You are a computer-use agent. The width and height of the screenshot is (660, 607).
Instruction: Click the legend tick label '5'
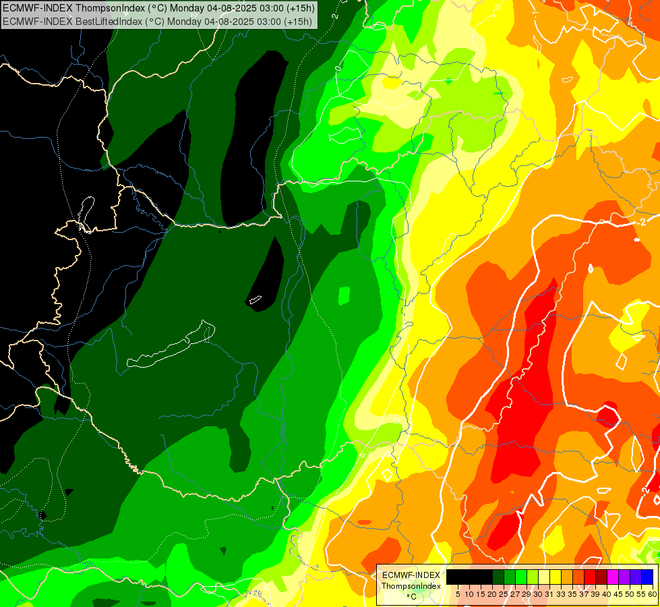click(458, 594)
